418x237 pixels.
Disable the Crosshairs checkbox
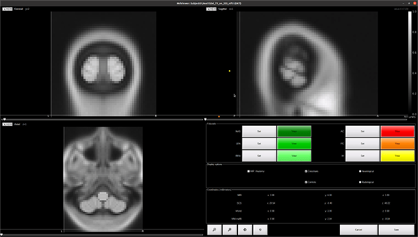[x=306, y=171]
